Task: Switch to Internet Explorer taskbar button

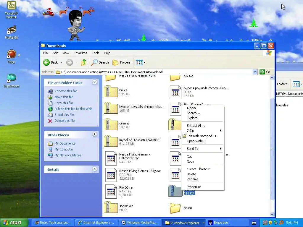Action: [x=96, y=223]
